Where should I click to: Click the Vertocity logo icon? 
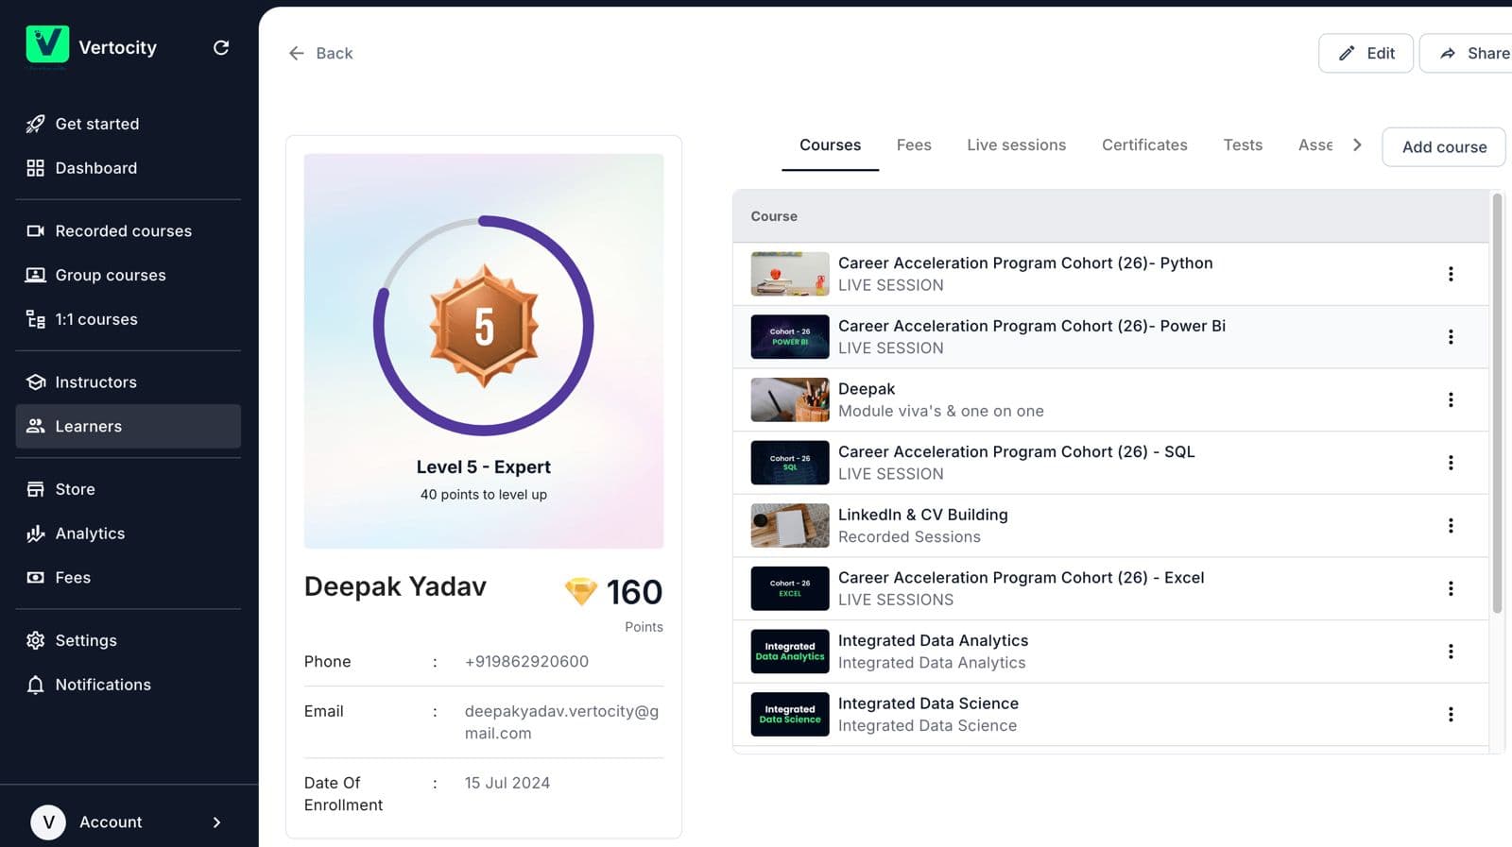[47, 44]
